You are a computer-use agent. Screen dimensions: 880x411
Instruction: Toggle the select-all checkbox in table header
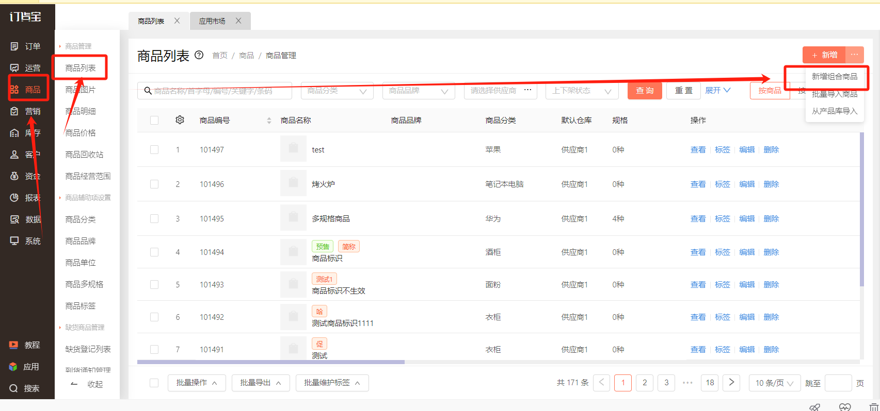[154, 120]
